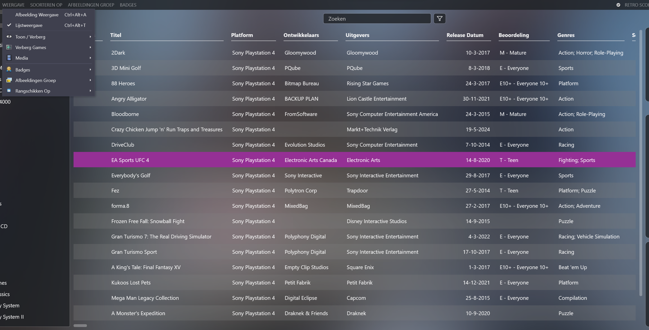Click the filter funnel icon
This screenshot has height=330, width=649.
pos(439,19)
